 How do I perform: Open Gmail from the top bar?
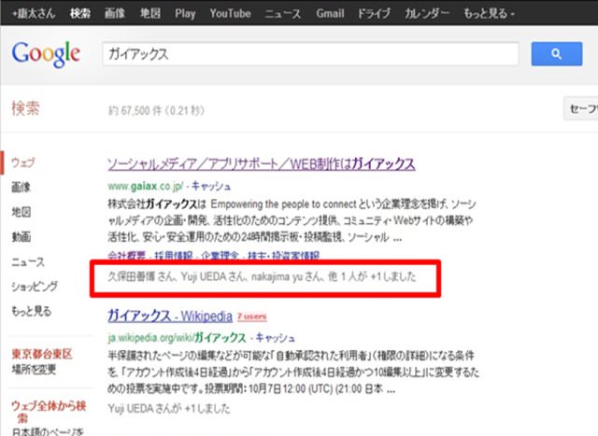coord(330,13)
